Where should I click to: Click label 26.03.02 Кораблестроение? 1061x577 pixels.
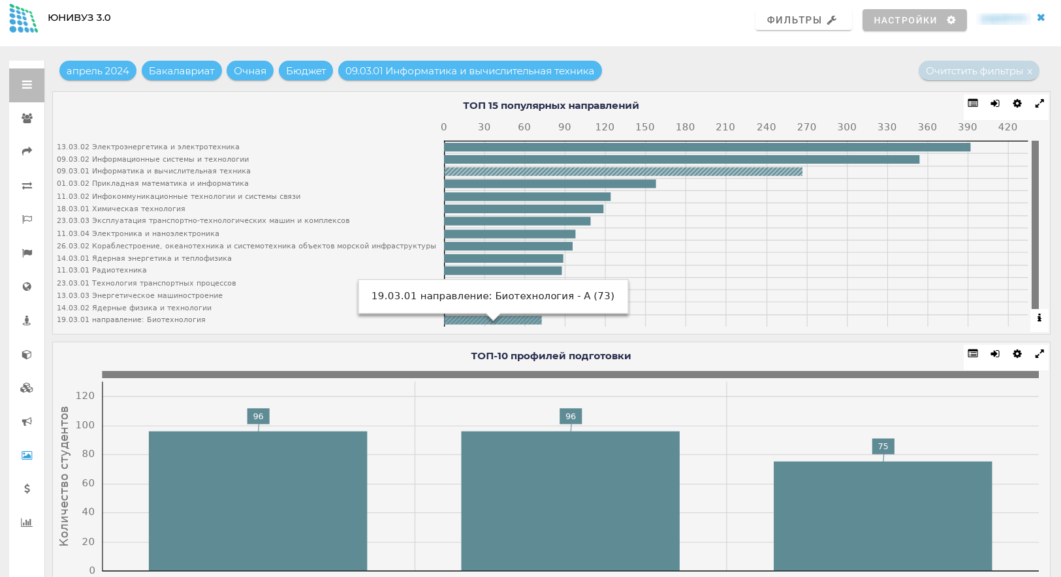coord(246,246)
